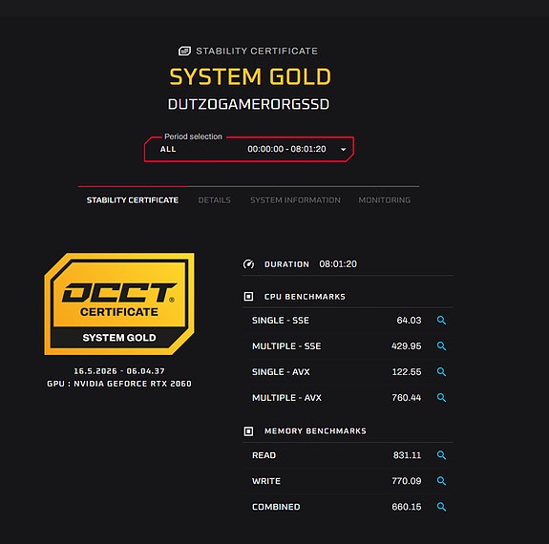This screenshot has width=549, height=544.
Task: Open Single - SSE result magnifier
Action: click(x=441, y=321)
